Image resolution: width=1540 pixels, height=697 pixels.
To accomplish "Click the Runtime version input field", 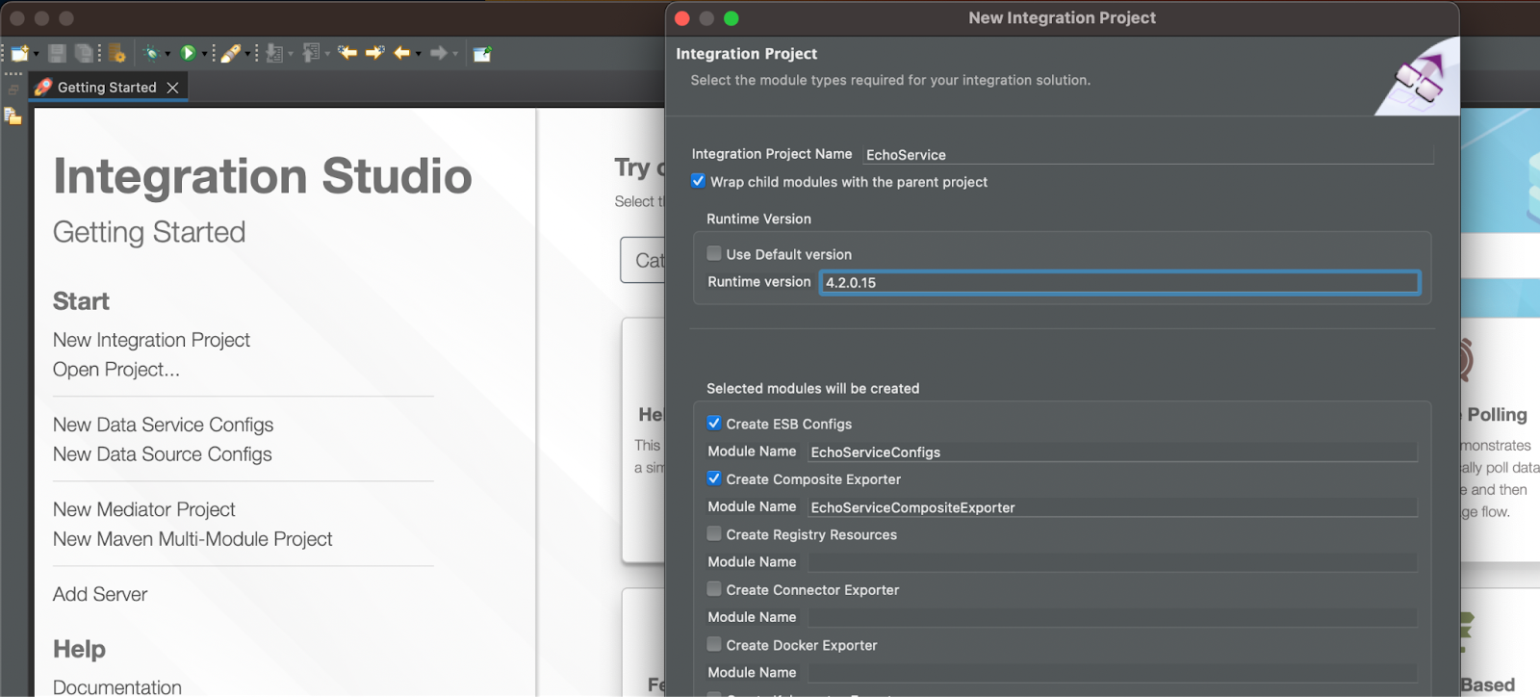I will [1119, 282].
